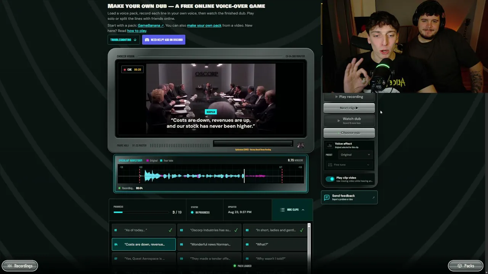The height and width of the screenshot is (274, 488).
Task: Click the Discord logo icon
Action: click(x=147, y=40)
